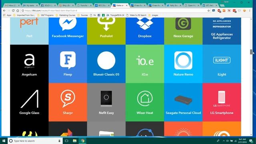Reload the current page
Image resolution: width=256 pixels, height=144 pixels.
(x=13, y=10)
